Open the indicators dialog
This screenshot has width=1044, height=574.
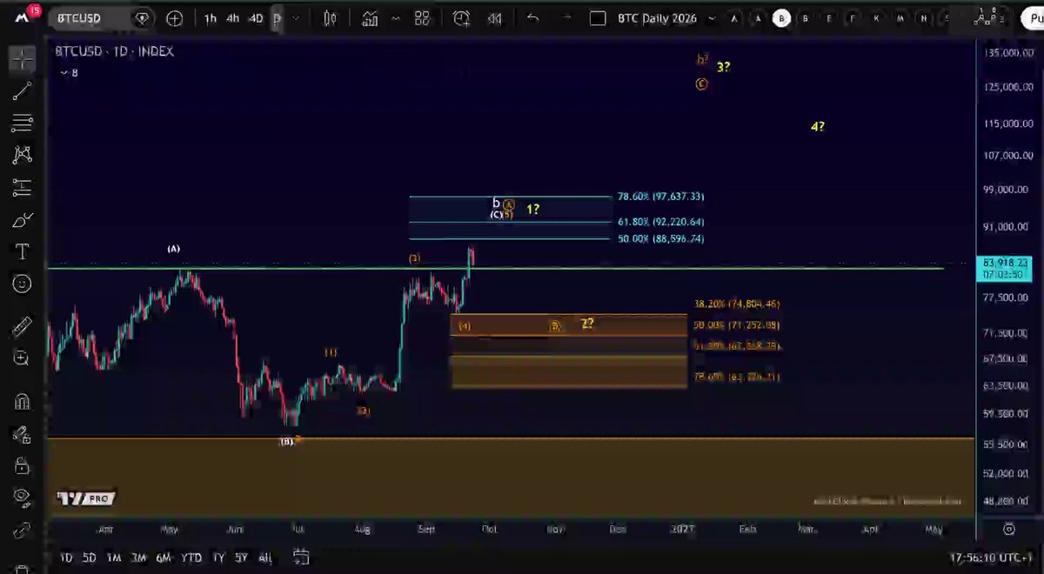(x=370, y=18)
